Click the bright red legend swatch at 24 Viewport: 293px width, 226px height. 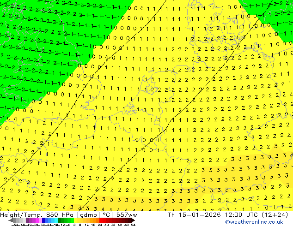coord(101,220)
